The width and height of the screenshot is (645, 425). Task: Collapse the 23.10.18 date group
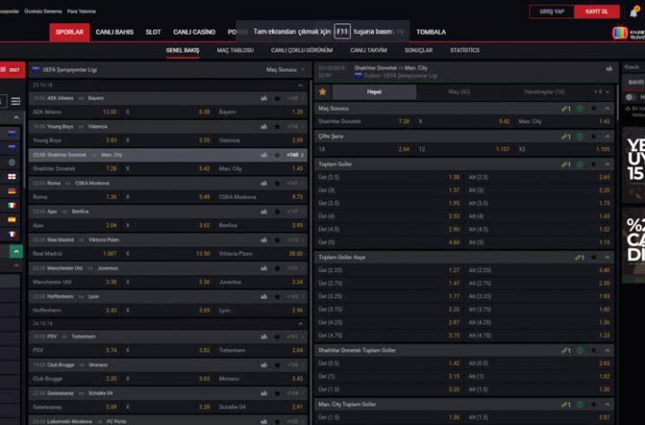300,86
